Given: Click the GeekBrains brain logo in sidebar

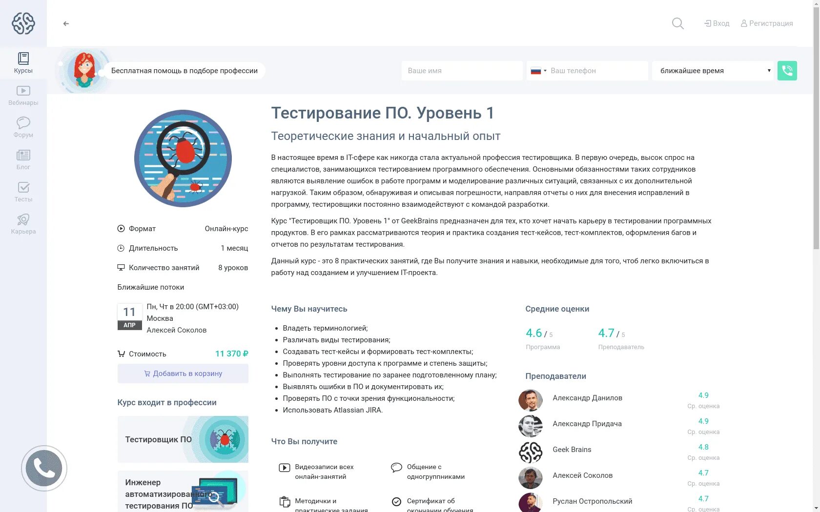Looking at the screenshot, I should [x=23, y=23].
